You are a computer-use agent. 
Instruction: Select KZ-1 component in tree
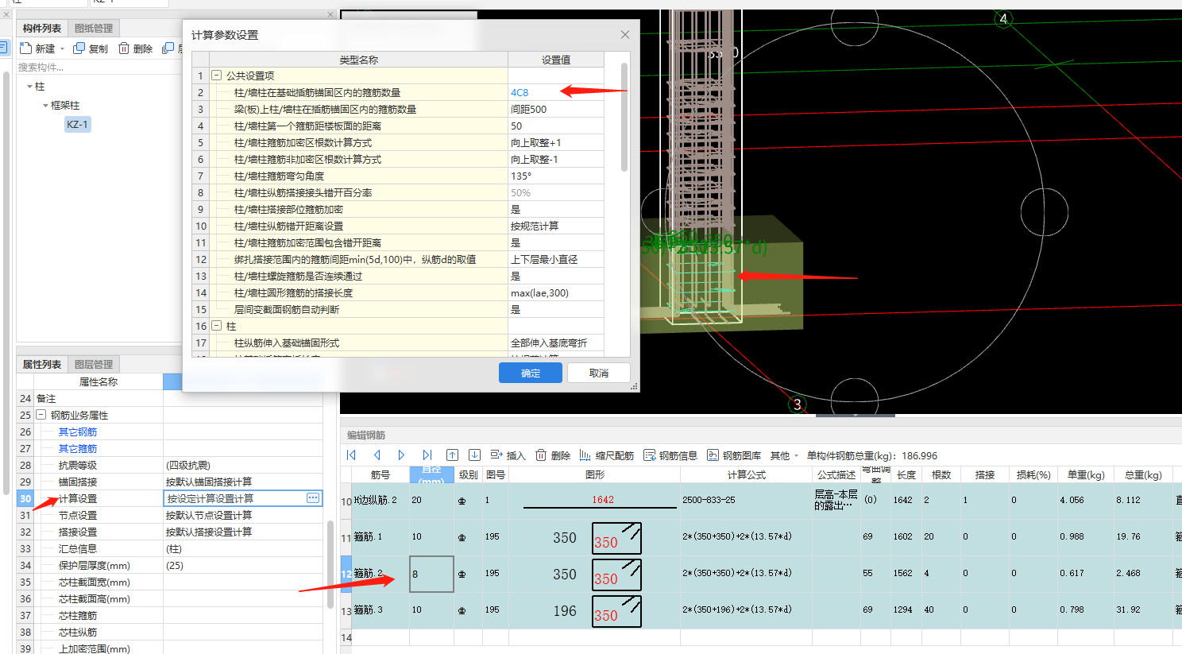78,124
